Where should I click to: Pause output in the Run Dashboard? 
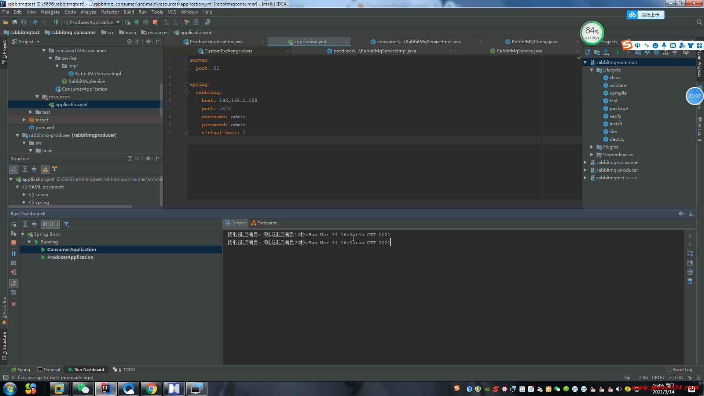pyautogui.click(x=14, y=253)
